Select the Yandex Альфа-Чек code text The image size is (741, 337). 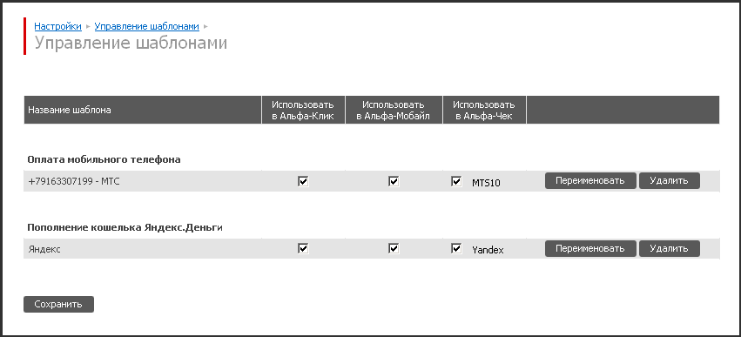(488, 251)
